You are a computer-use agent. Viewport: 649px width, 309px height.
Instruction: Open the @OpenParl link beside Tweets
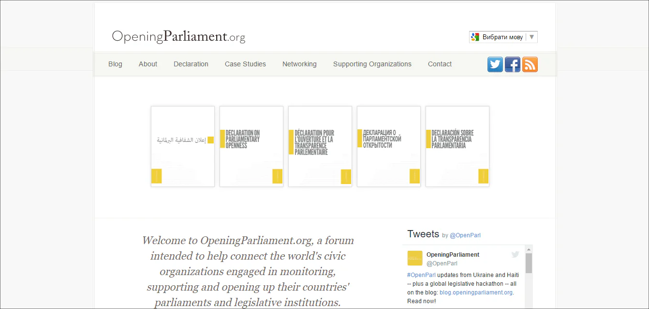click(x=465, y=235)
